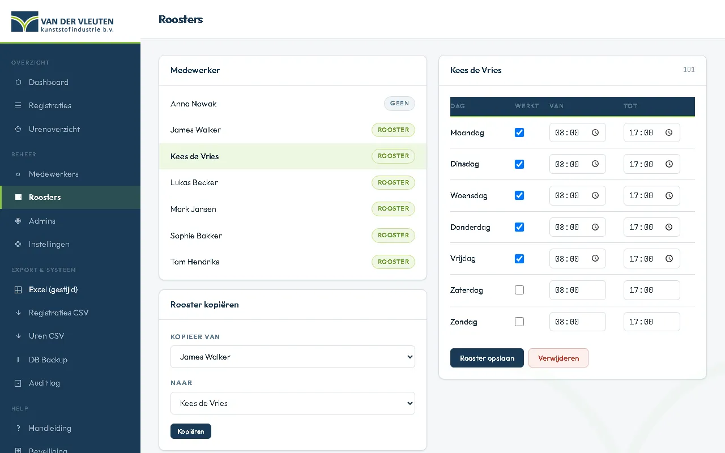The width and height of the screenshot is (725, 453).
Task: Click the Registraties list icon
Action: point(18,105)
